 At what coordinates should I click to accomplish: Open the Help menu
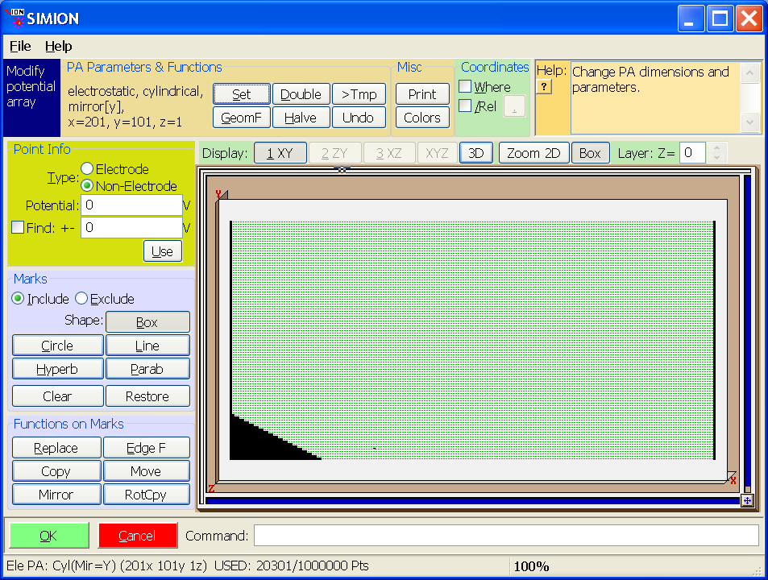tap(58, 47)
